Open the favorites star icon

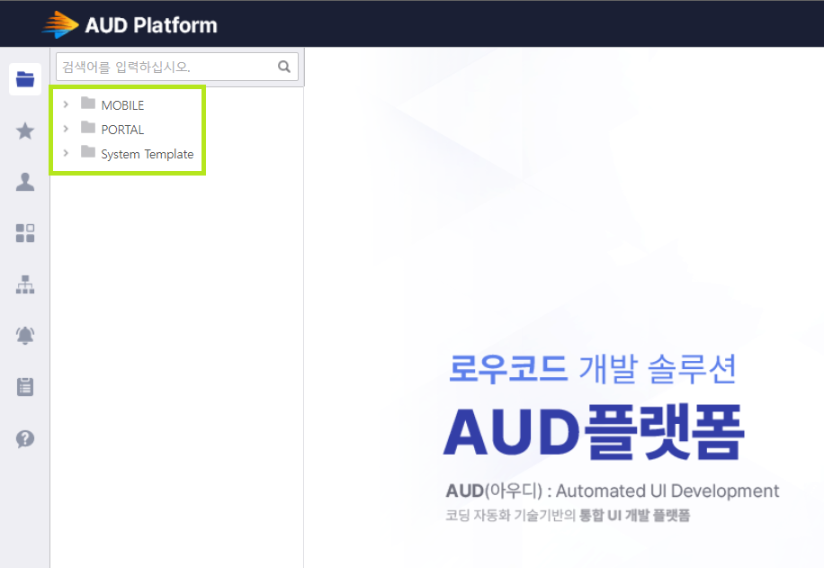click(25, 131)
